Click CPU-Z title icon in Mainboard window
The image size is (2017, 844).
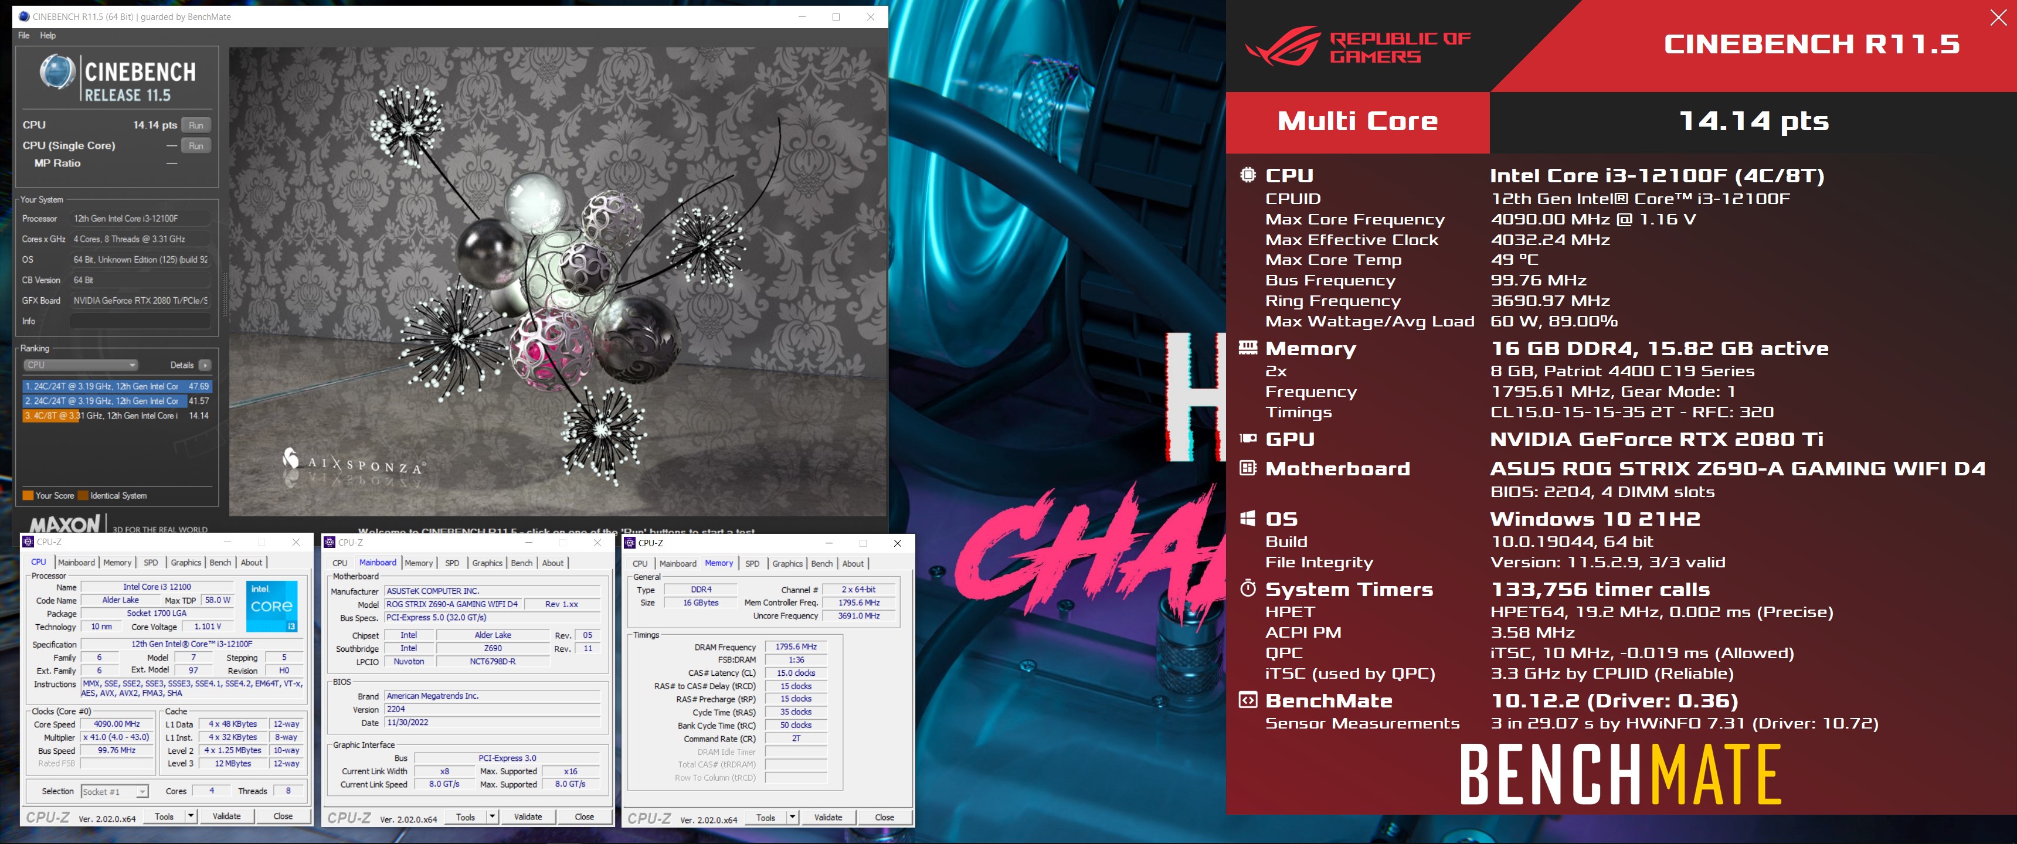pos(330,542)
